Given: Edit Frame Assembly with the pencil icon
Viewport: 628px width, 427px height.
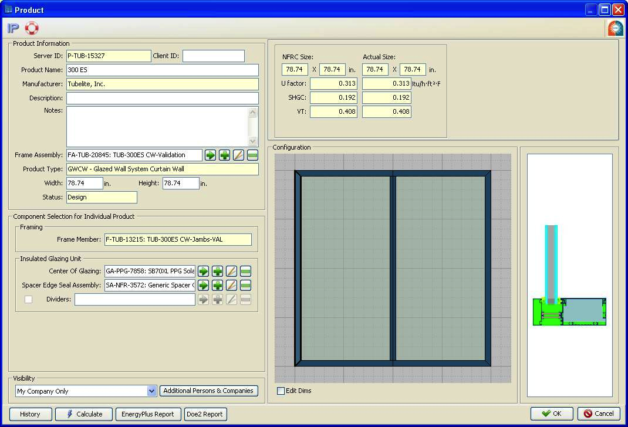Looking at the screenshot, I should click(238, 155).
